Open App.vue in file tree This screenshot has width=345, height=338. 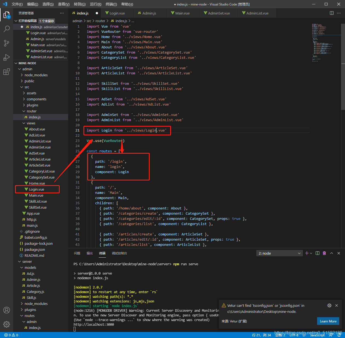click(33, 213)
